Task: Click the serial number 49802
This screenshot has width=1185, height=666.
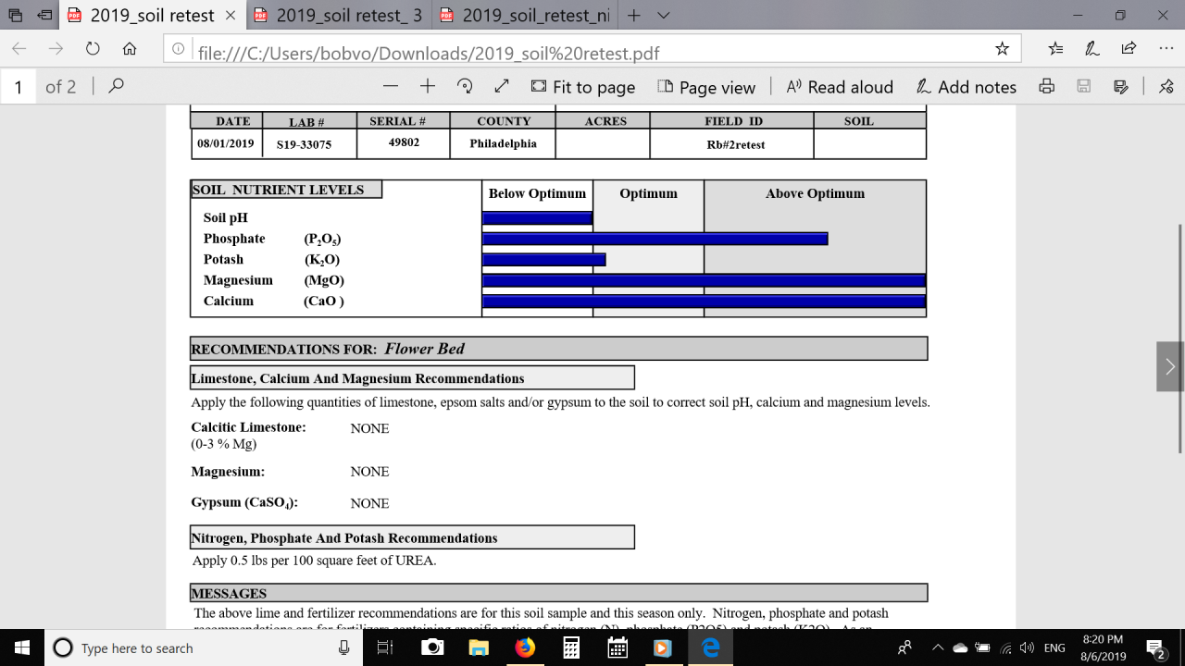Action: click(404, 142)
